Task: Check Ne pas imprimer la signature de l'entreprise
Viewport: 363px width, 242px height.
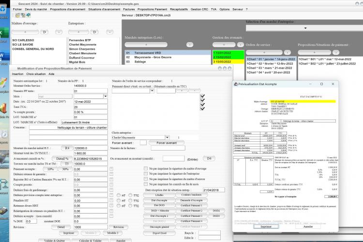Action: 146,173
